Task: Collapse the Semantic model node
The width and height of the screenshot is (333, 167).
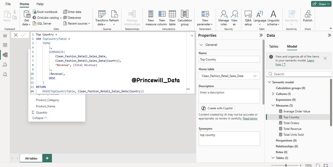Action: pos(269,82)
